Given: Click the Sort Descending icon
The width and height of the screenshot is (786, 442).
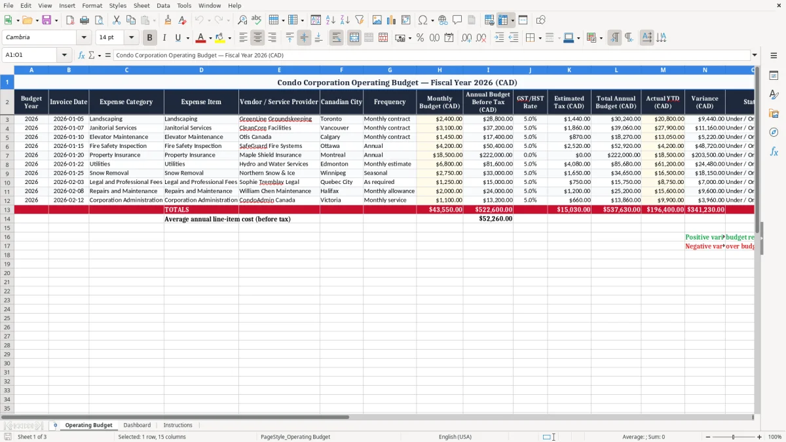Looking at the screenshot, I should 345,20.
